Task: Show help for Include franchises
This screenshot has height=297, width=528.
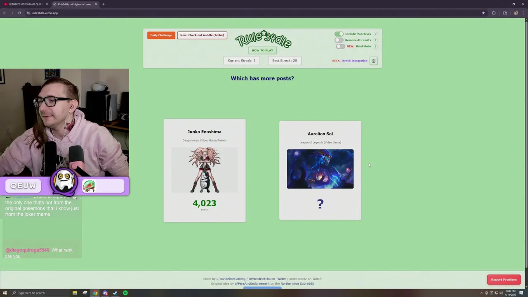Action: pos(375,34)
